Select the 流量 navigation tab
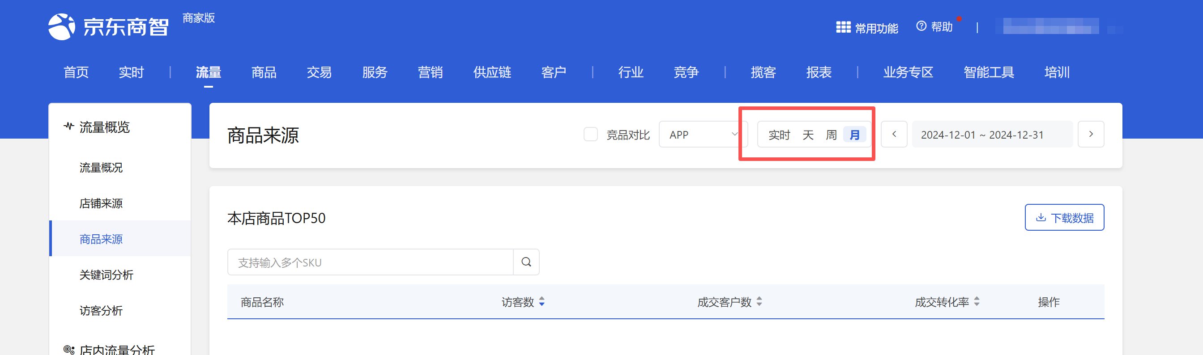The height and width of the screenshot is (355, 1203). click(x=208, y=72)
